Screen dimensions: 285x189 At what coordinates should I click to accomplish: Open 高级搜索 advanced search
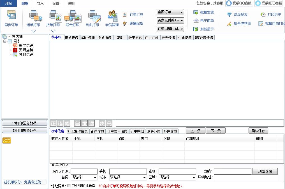click(x=237, y=15)
